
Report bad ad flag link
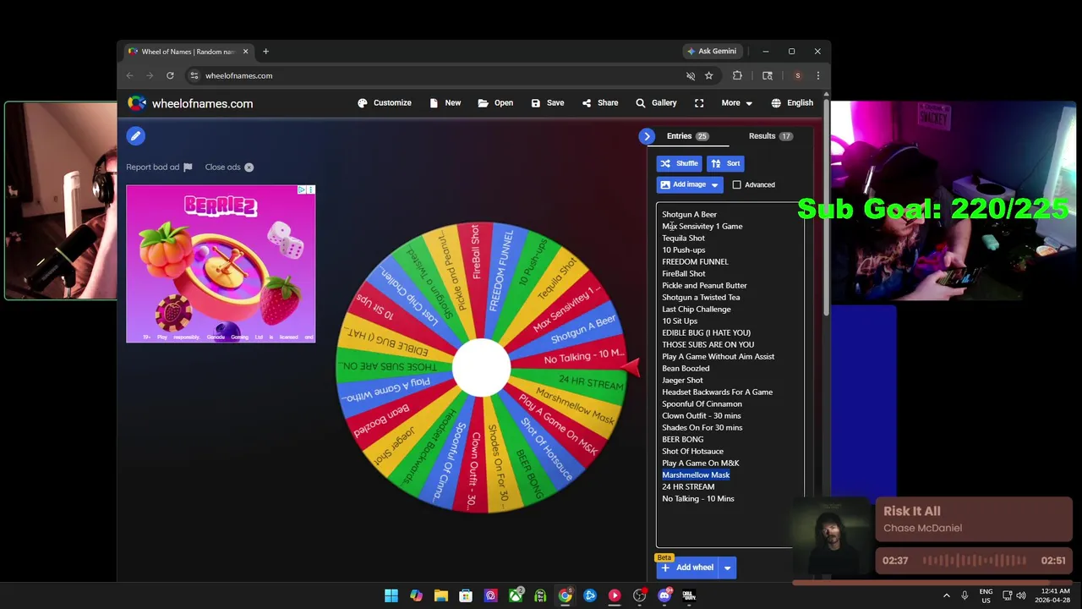click(x=159, y=167)
